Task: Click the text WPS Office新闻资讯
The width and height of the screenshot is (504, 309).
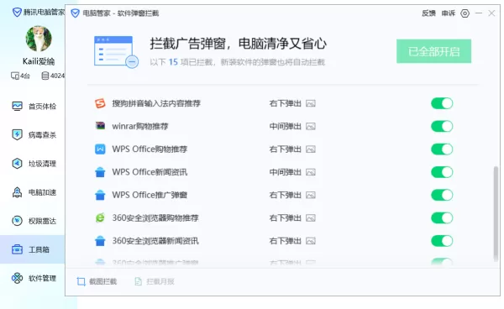Action: click(x=150, y=172)
